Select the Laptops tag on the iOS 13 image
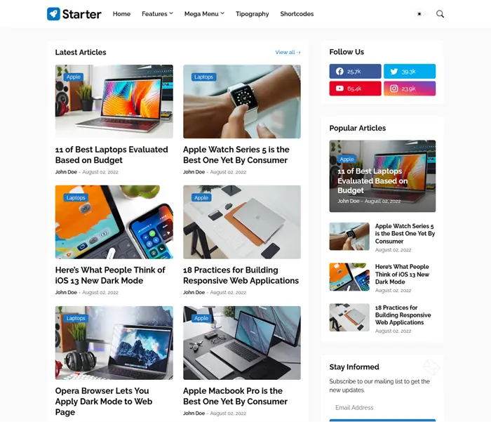The image size is (491, 422). (76, 197)
